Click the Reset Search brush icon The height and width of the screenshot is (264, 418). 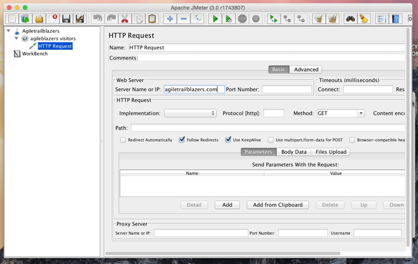[x=363, y=19]
